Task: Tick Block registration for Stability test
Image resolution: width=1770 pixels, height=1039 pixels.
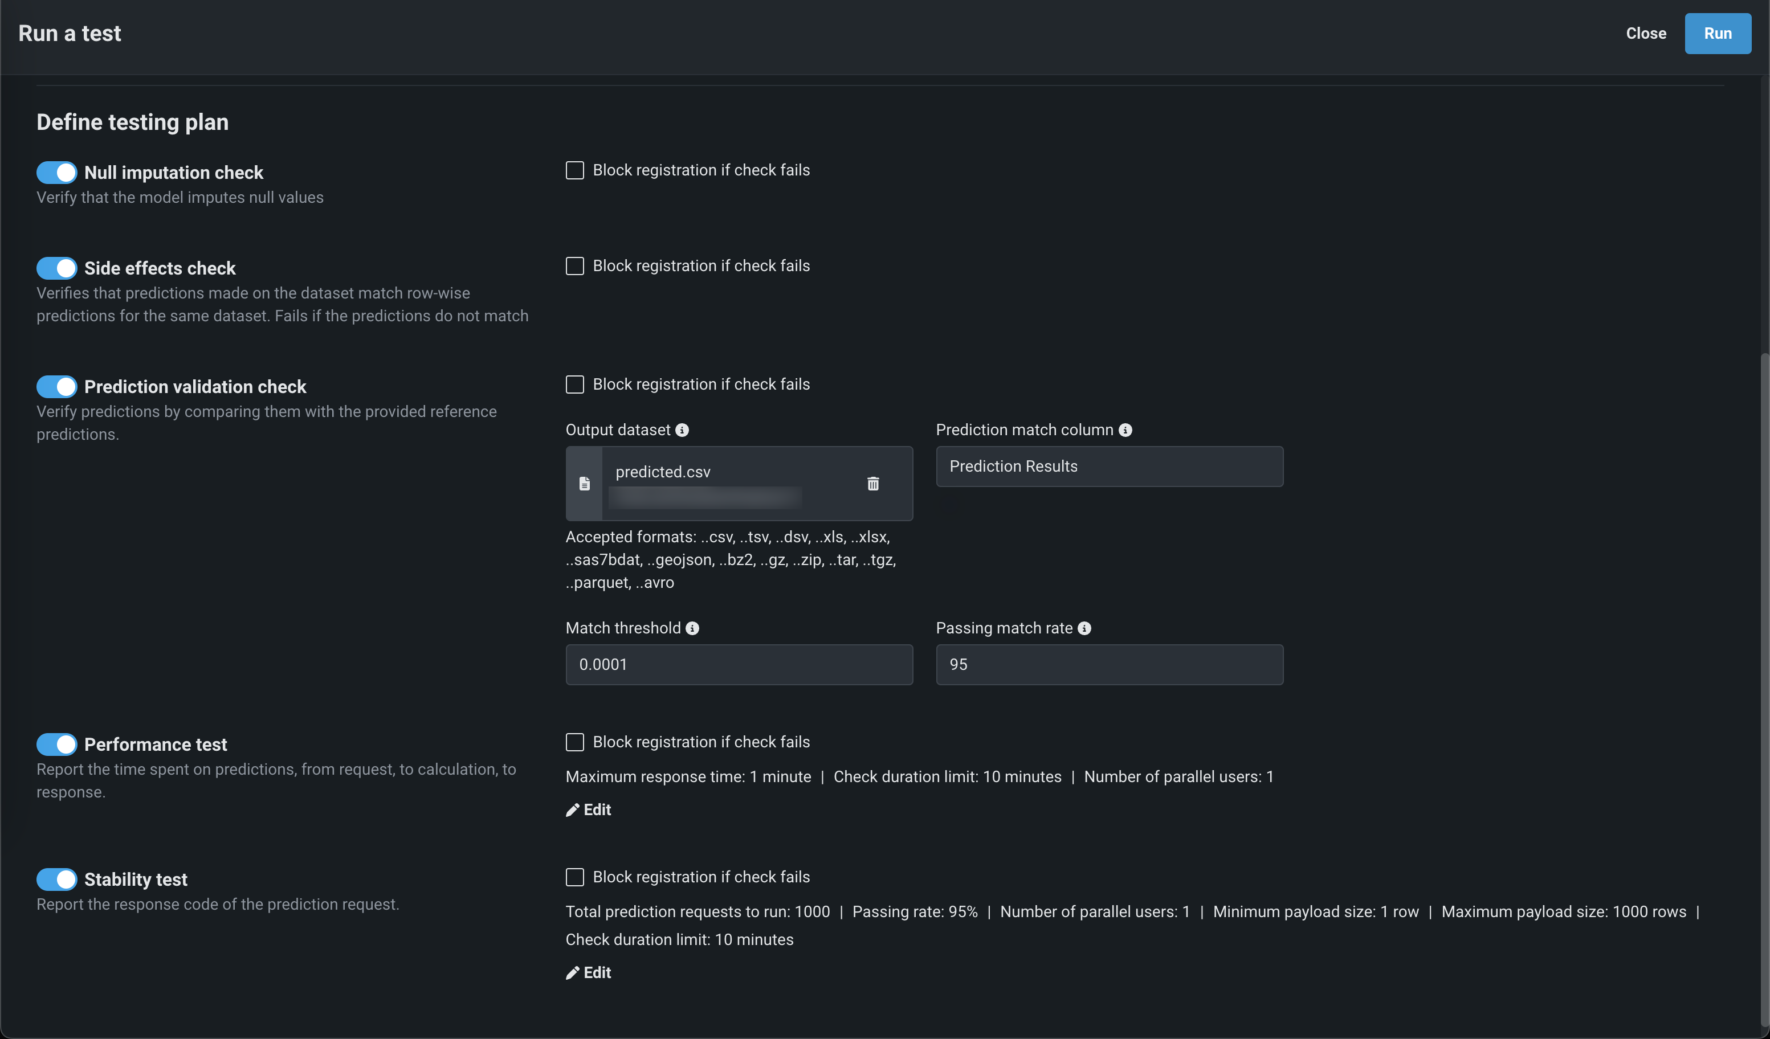Action: (x=574, y=877)
